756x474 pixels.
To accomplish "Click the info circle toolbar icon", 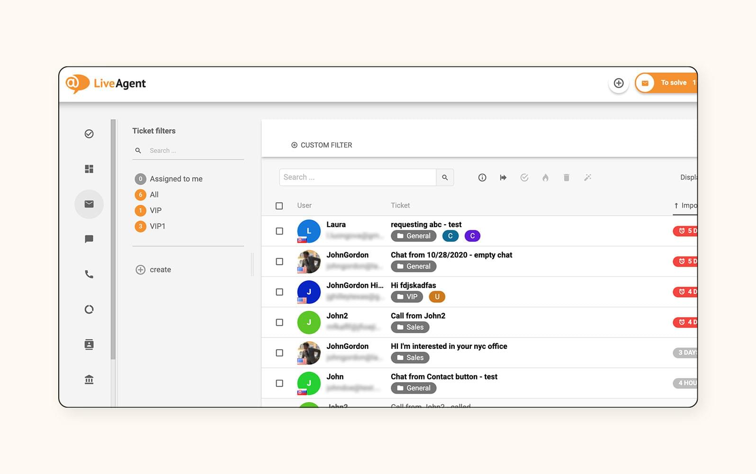I will pyautogui.click(x=482, y=177).
